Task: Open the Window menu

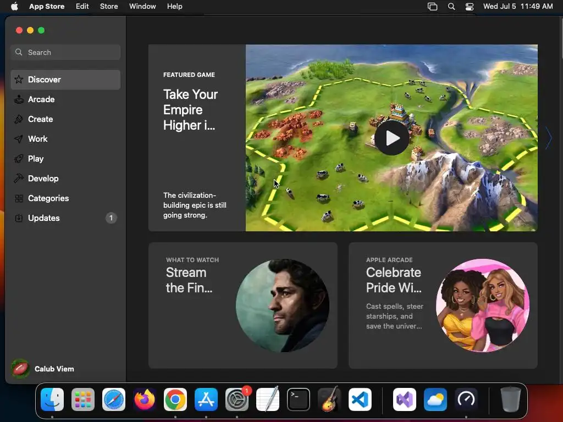Action: point(142,6)
